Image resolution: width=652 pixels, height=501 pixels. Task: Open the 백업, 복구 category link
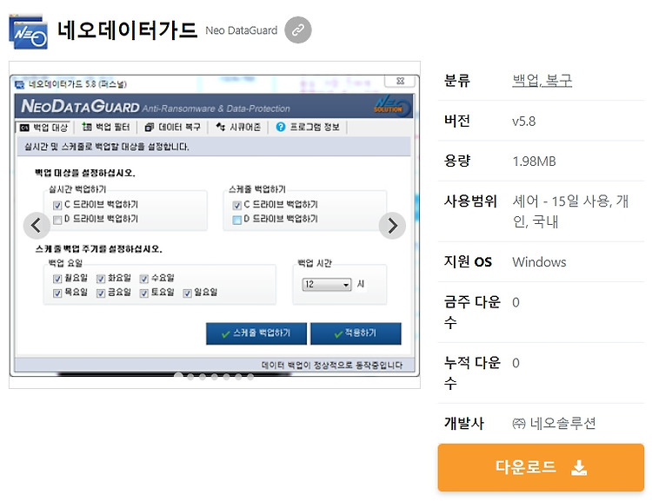542,80
